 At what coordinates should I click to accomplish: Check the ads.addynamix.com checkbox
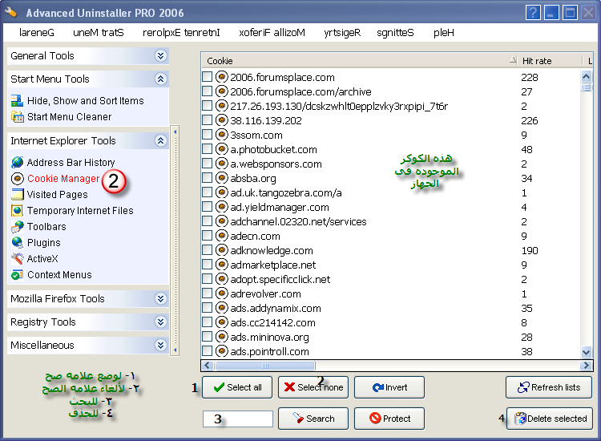point(207,308)
